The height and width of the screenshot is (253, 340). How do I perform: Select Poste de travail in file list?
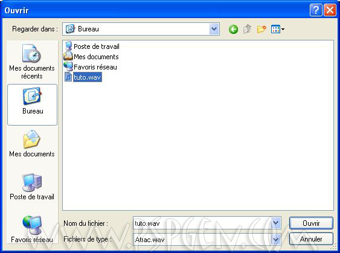pos(92,46)
